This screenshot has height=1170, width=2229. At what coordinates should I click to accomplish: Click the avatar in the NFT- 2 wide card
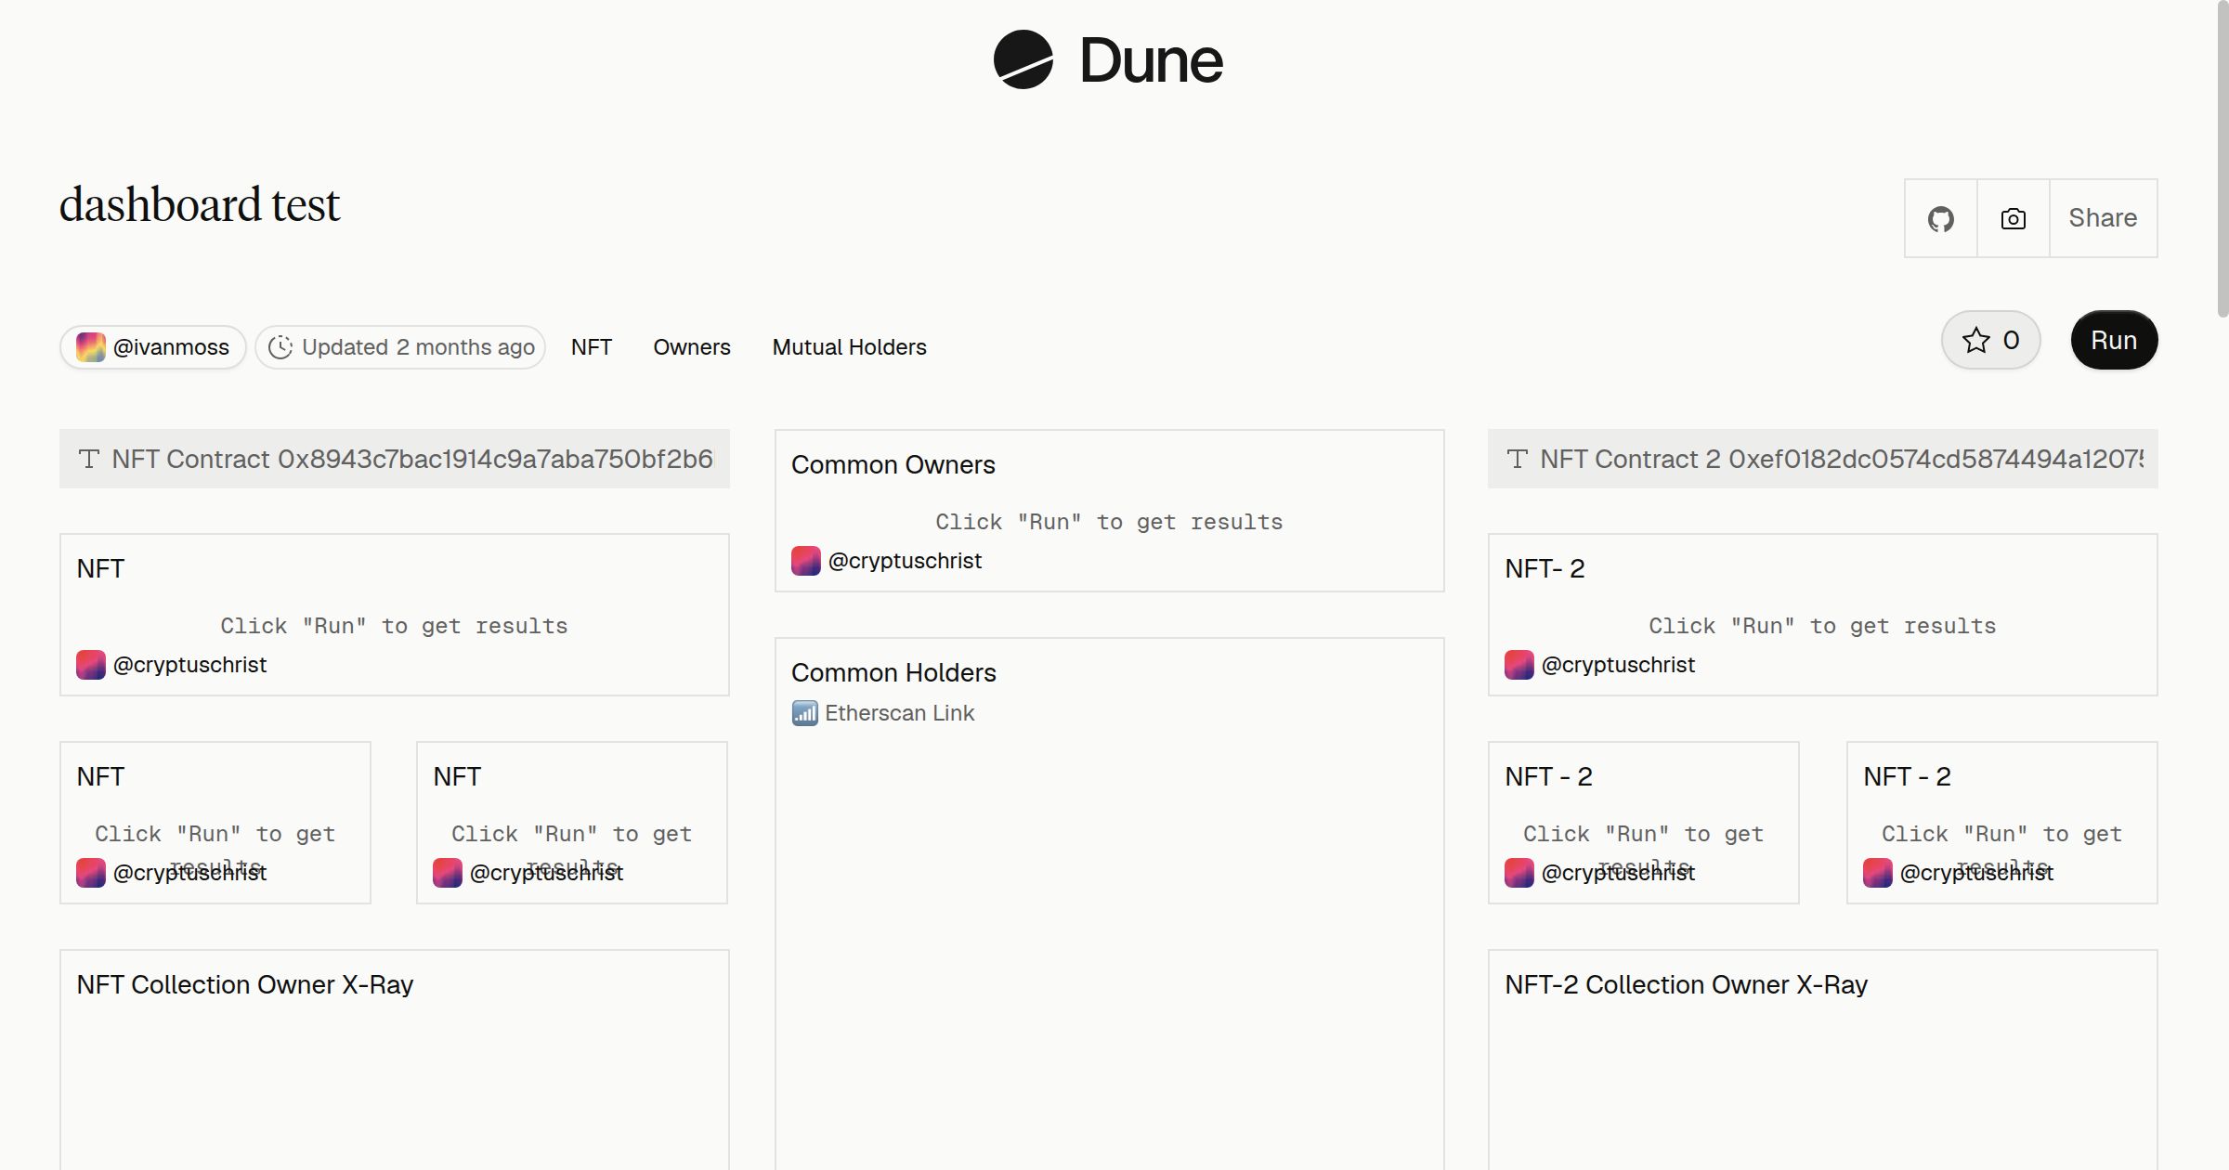click(1519, 665)
